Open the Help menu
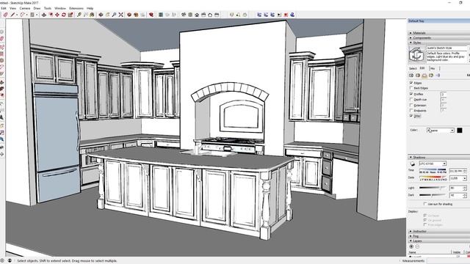This screenshot has width=470, height=264. click(90, 8)
